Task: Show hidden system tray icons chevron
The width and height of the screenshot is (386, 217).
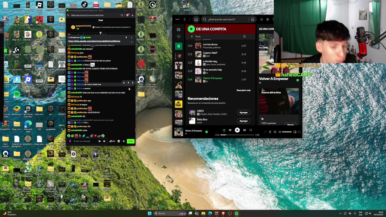Action: tap(340, 213)
